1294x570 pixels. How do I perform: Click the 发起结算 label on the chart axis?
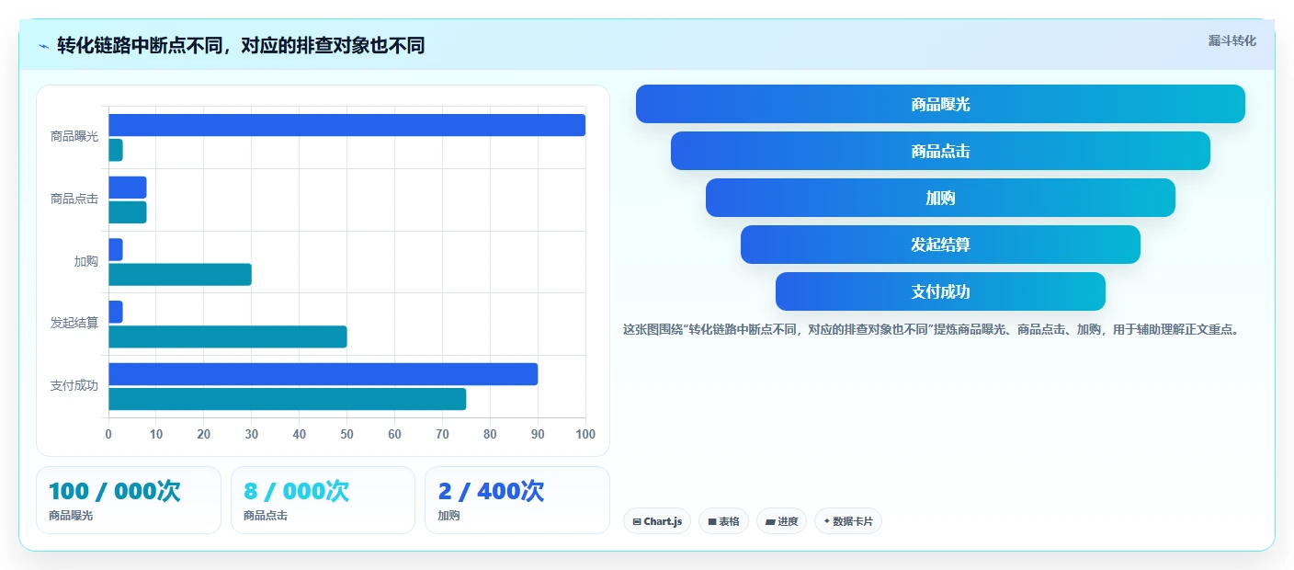tap(74, 323)
